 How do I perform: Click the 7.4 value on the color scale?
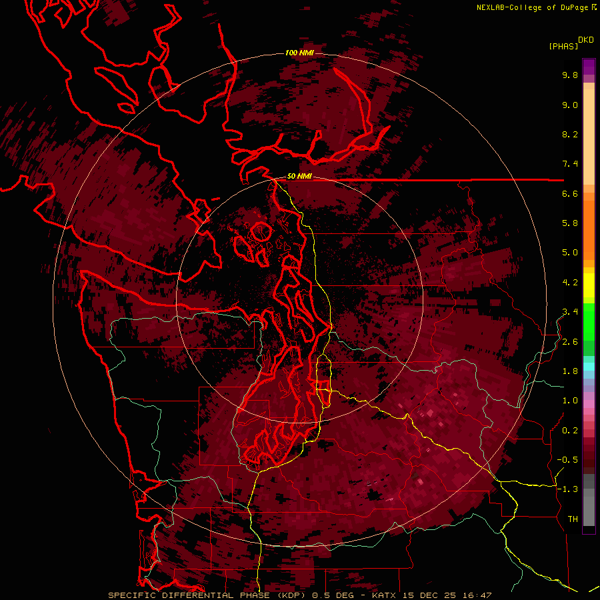[570, 164]
